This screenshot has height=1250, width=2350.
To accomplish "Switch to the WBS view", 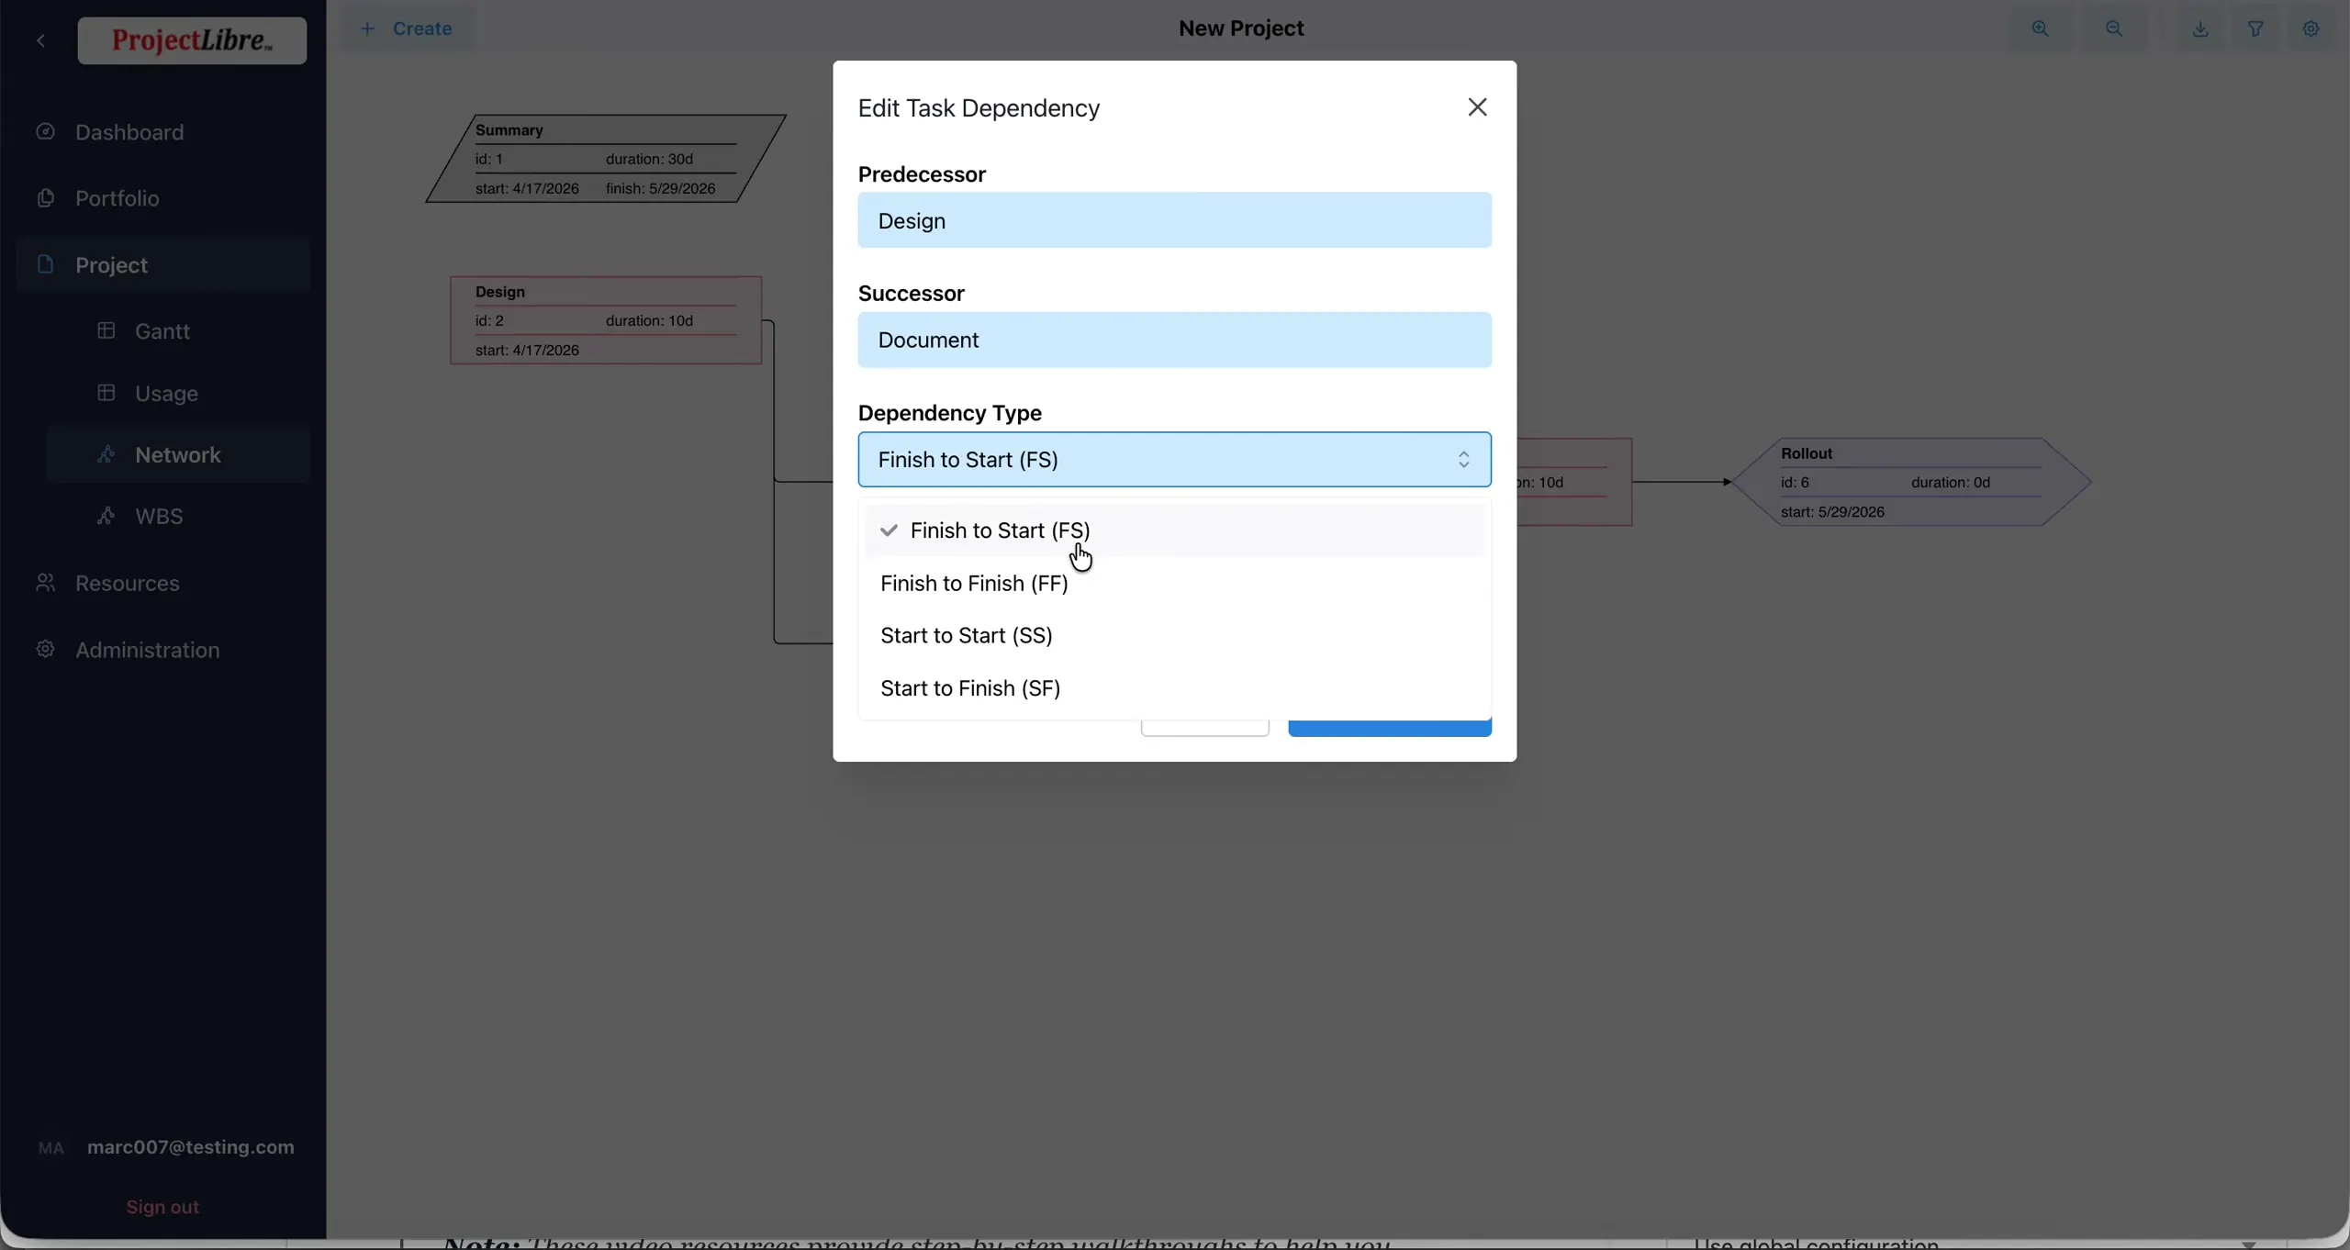I will [x=159, y=517].
